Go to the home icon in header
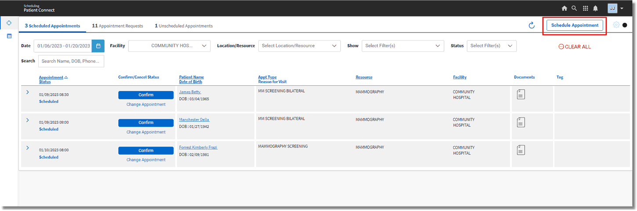The image size is (637, 211). [565, 8]
